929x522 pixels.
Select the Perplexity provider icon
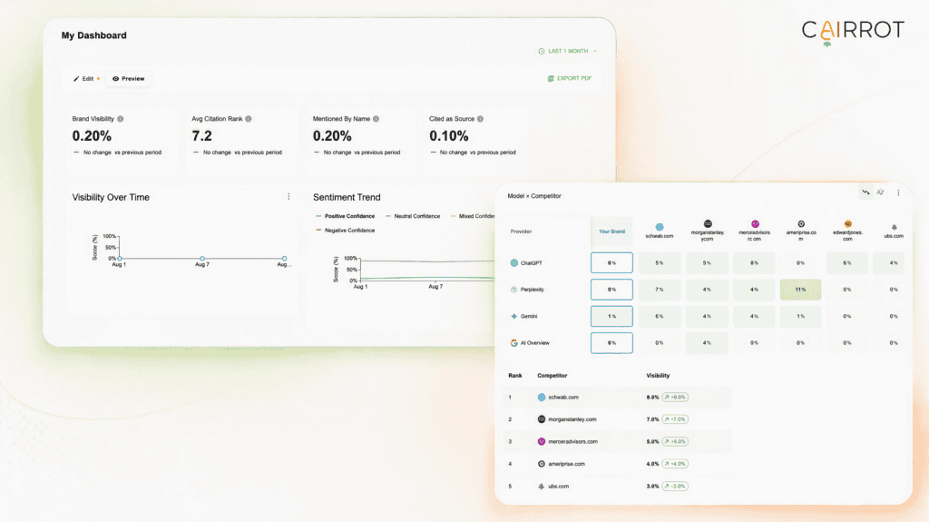513,290
